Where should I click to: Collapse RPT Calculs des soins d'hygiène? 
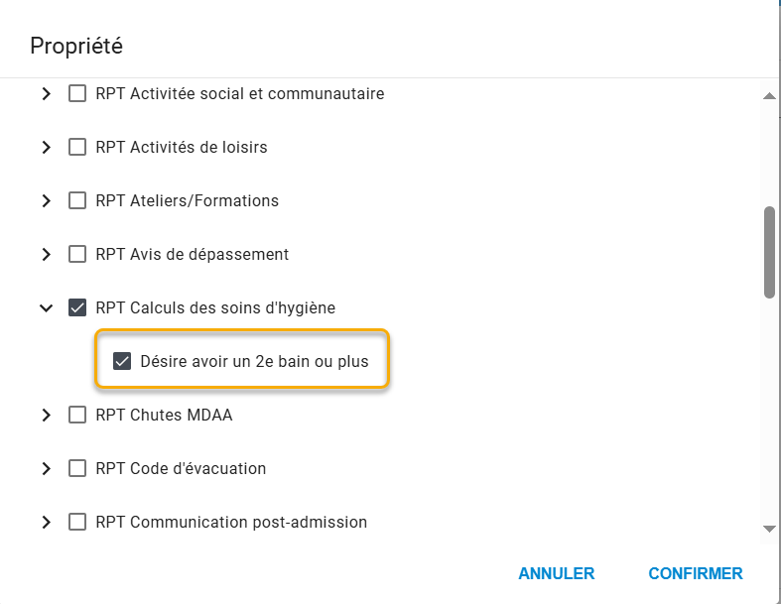46,308
